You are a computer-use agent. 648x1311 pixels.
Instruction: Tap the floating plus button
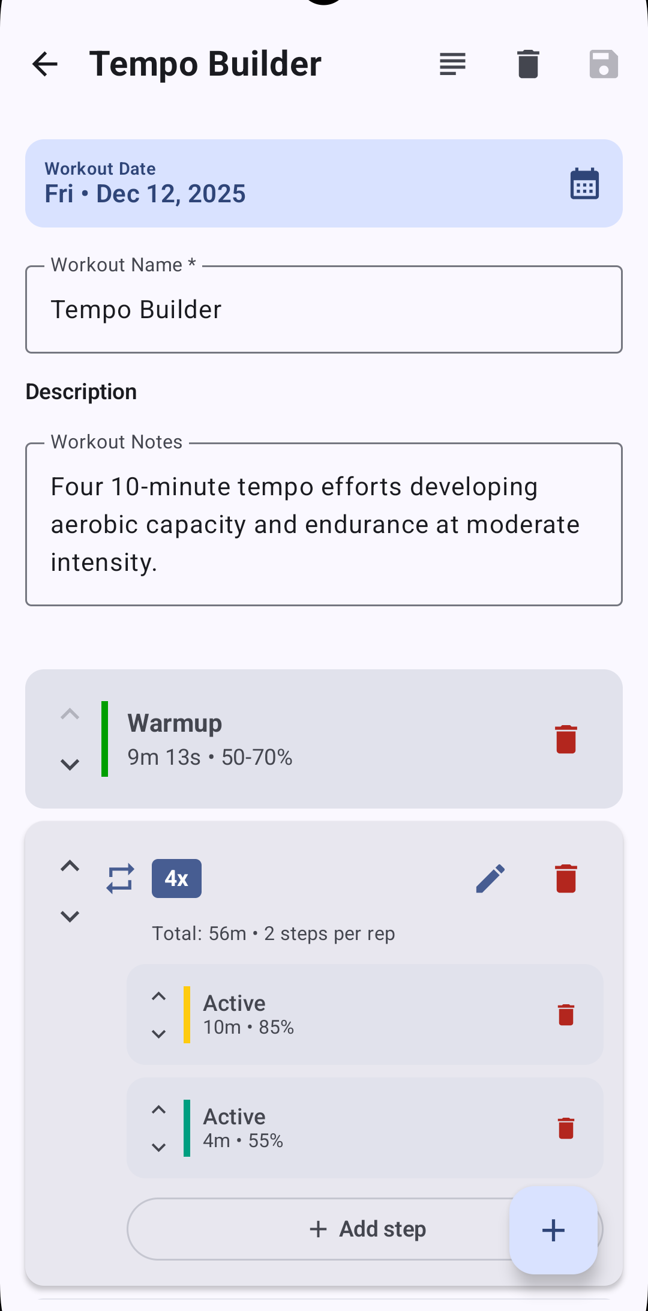[553, 1230]
